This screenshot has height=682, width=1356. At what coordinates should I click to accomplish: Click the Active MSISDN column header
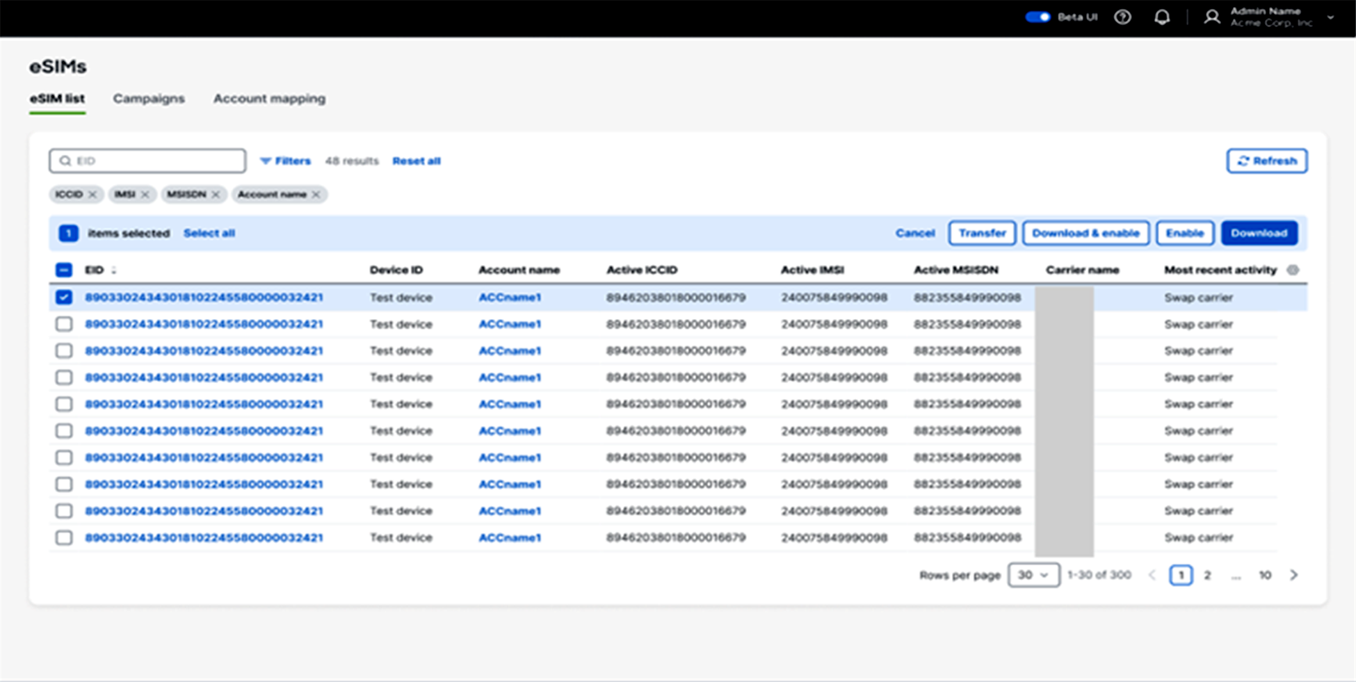coord(955,270)
